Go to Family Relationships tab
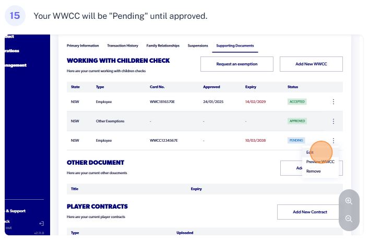369x240 pixels. click(163, 45)
